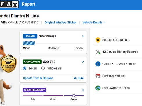Click the Well Maintained oil changes badge
The height and width of the screenshot is (106, 142).
coord(9,64)
